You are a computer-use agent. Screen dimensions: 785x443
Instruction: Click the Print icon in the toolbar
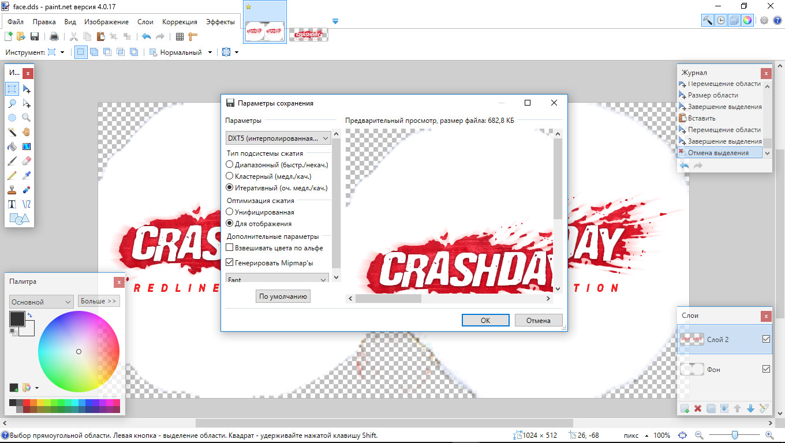coord(54,37)
